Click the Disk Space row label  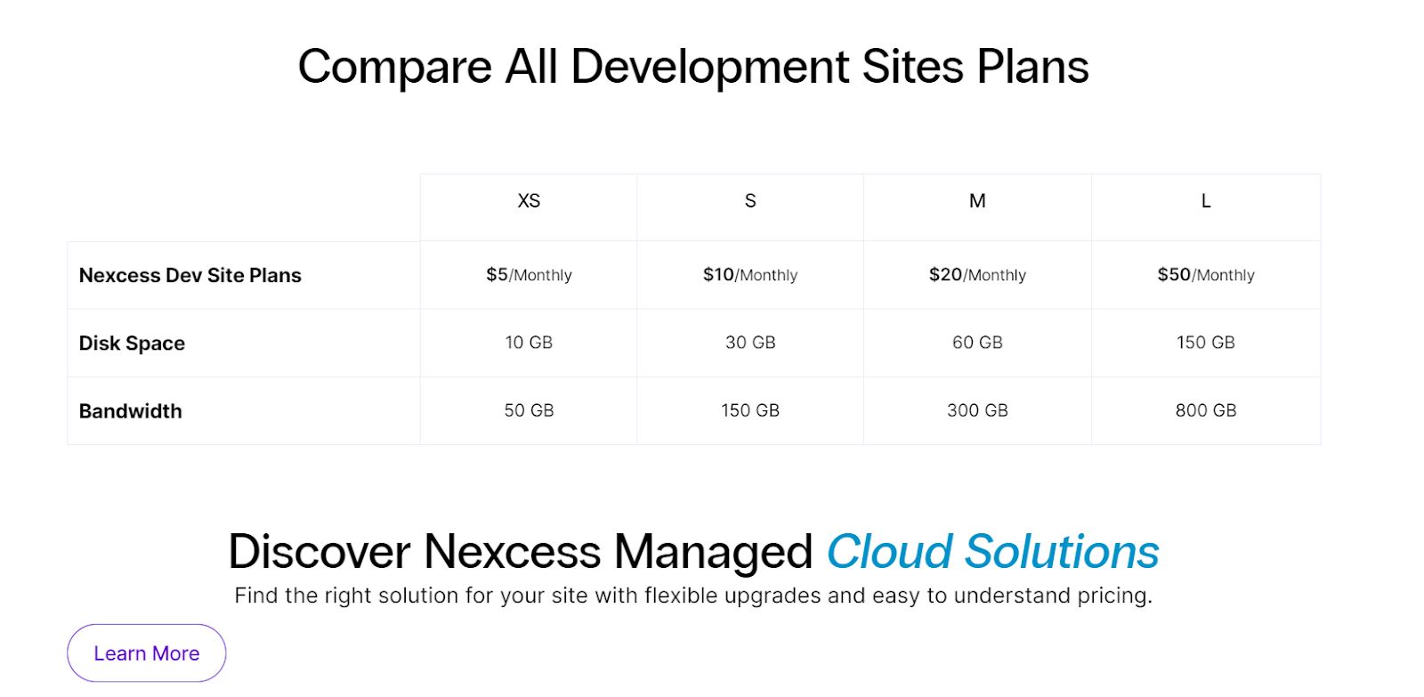(x=132, y=344)
